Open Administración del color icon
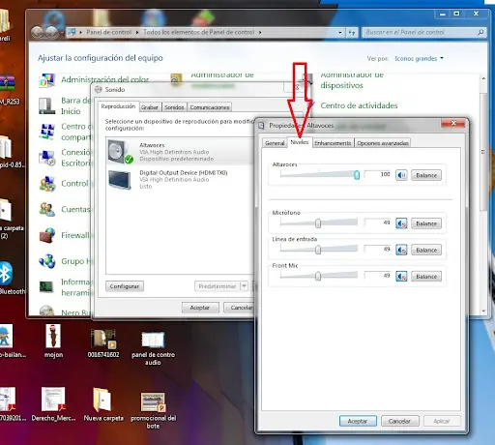Screen dimensions: 495x445 [x=47, y=80]
